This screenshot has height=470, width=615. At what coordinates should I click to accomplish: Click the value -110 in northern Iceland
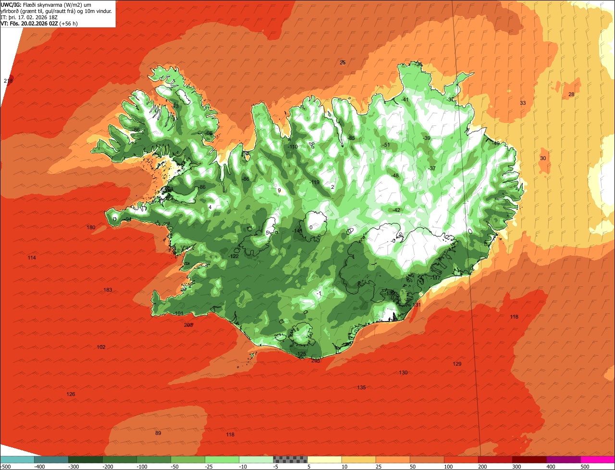(293, 147)
